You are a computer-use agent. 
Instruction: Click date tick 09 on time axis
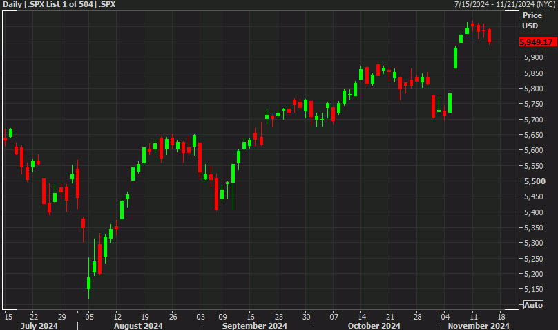pyautogui.click(x=222, y=316)
